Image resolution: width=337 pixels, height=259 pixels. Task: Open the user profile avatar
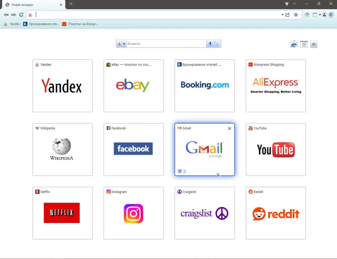(324, 15)
